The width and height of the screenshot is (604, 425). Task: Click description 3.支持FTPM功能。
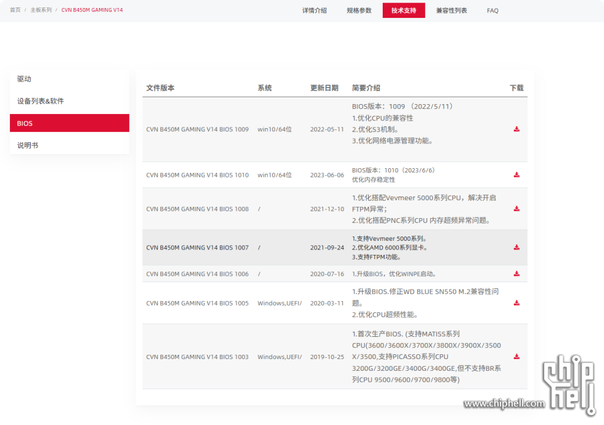click(377, 257)
